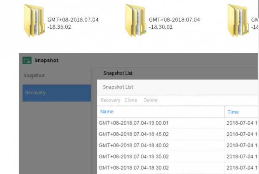
Task: Open the GMT+08-2018.07.04-18.30.02 folder icon
Action: (x=135, y=21)
